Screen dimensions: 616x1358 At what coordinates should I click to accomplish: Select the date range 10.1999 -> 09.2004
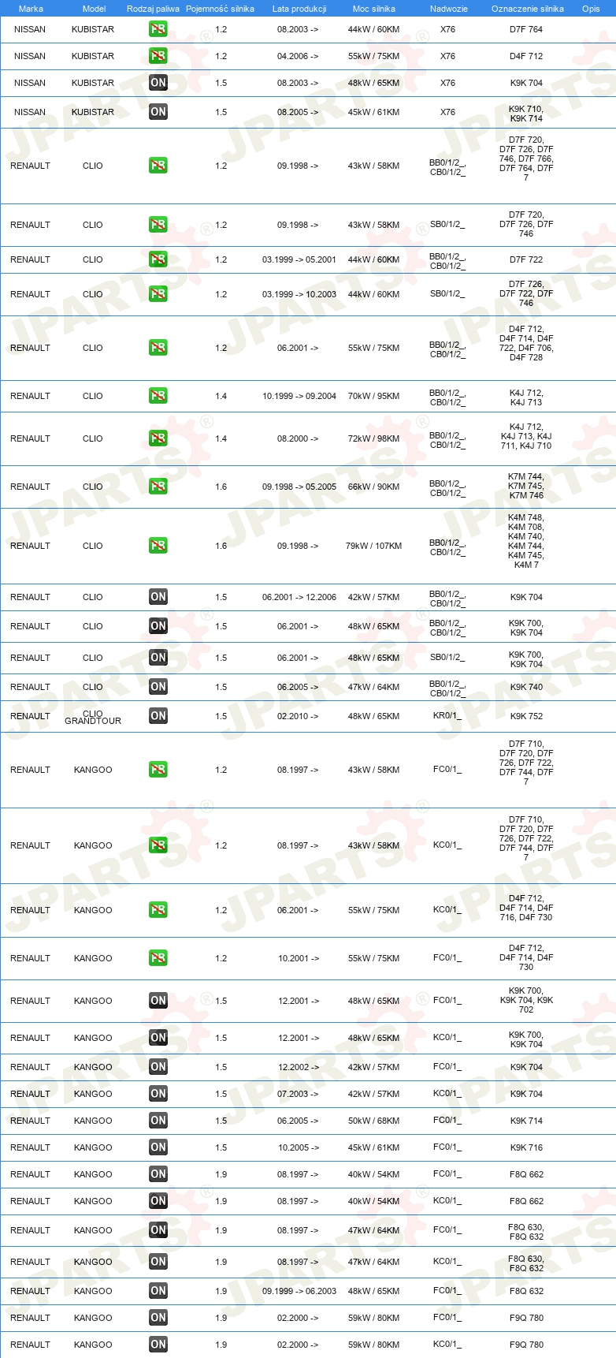[299, 396]
